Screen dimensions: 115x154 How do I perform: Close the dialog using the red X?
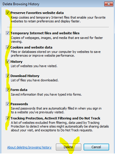[x=109, y=4]
